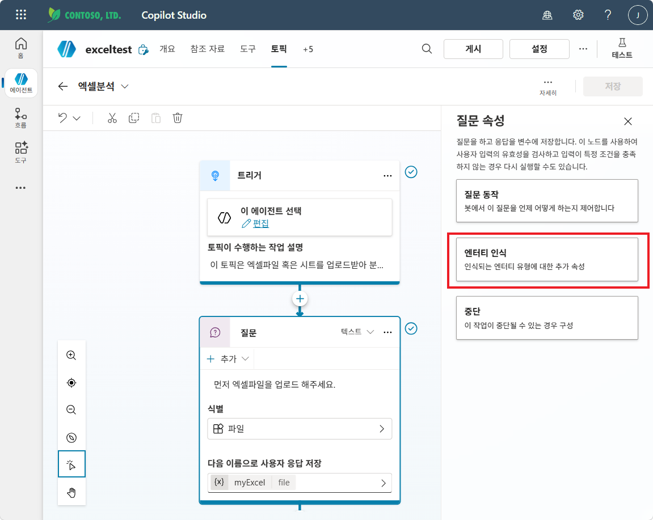Screen dimensions: 653x520
Task: Click the paste clipboard icon
Action: (x=156, y=118)
